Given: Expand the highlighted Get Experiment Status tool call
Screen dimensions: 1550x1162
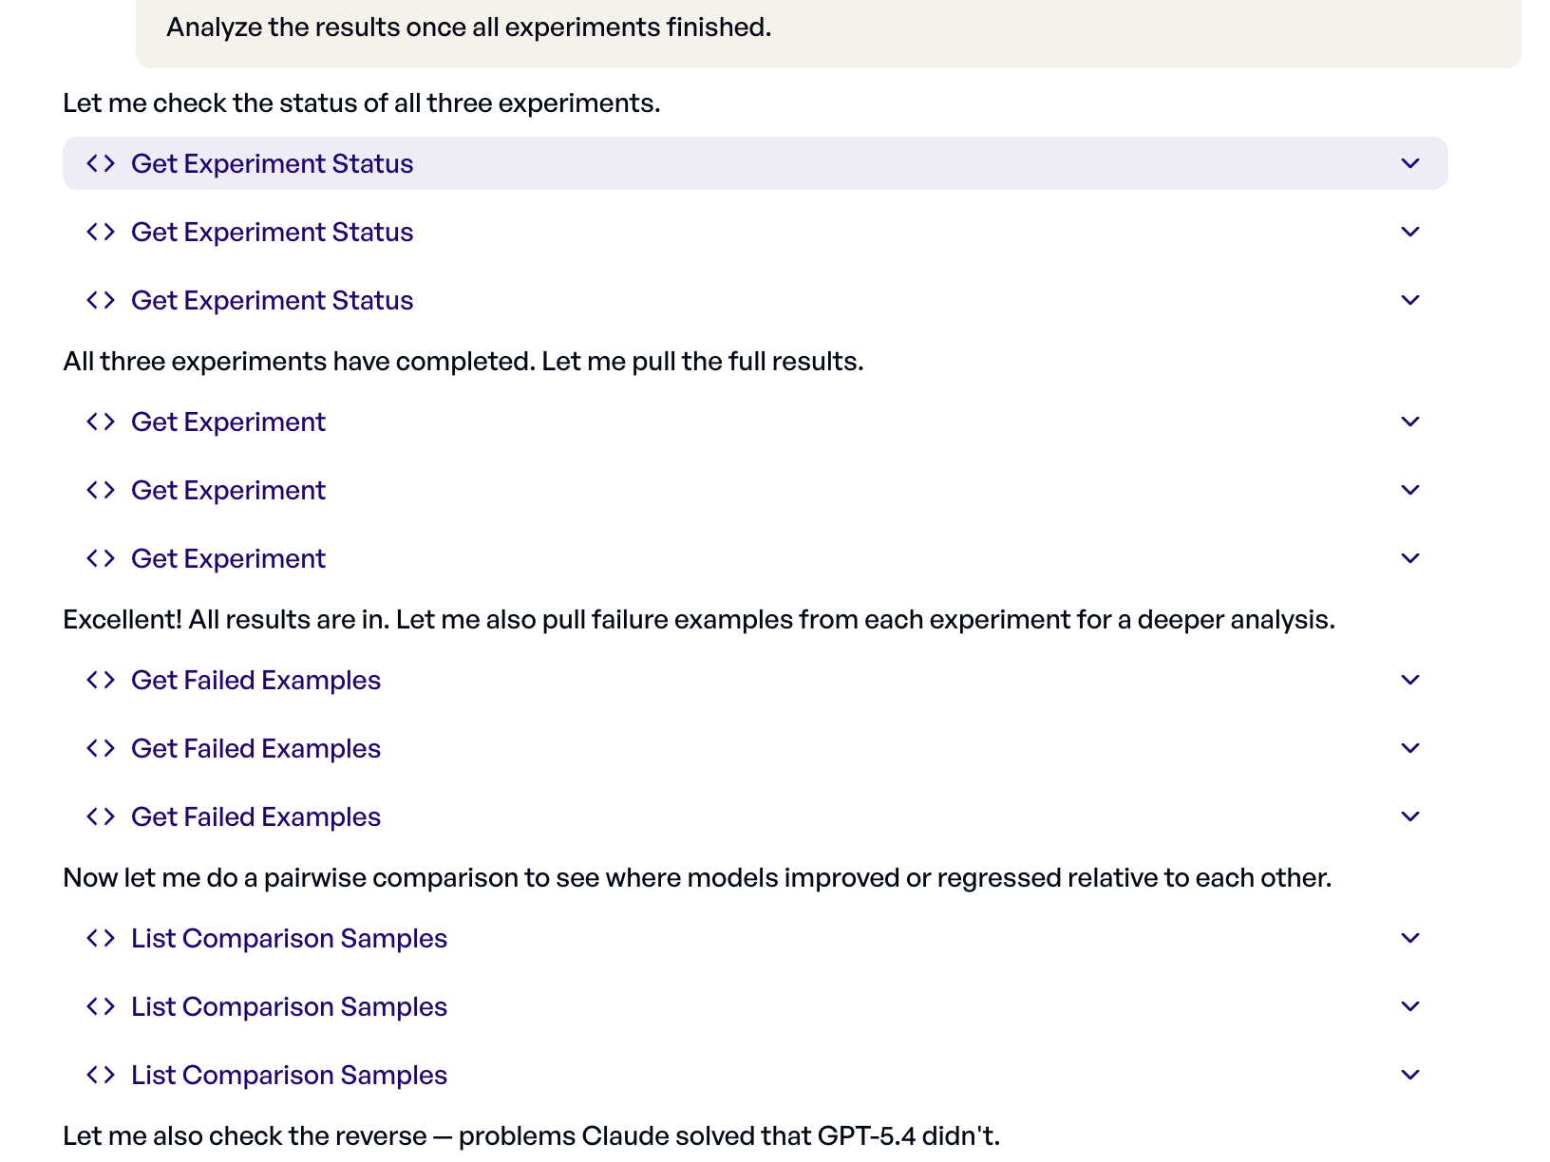Looking at the screenshot, I should click(1408, 163).
